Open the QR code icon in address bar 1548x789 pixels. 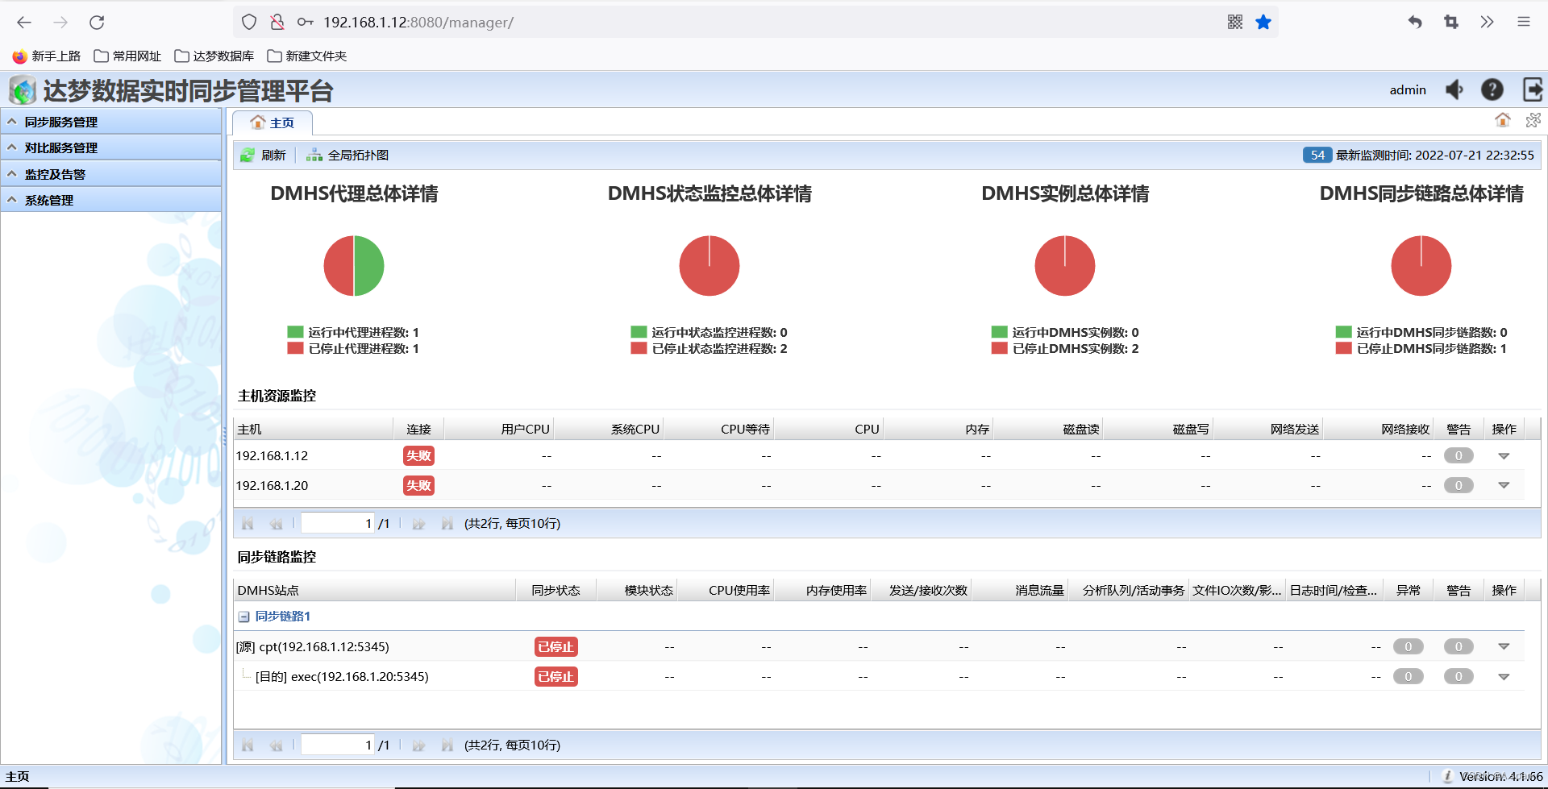tap(1234, 23)
